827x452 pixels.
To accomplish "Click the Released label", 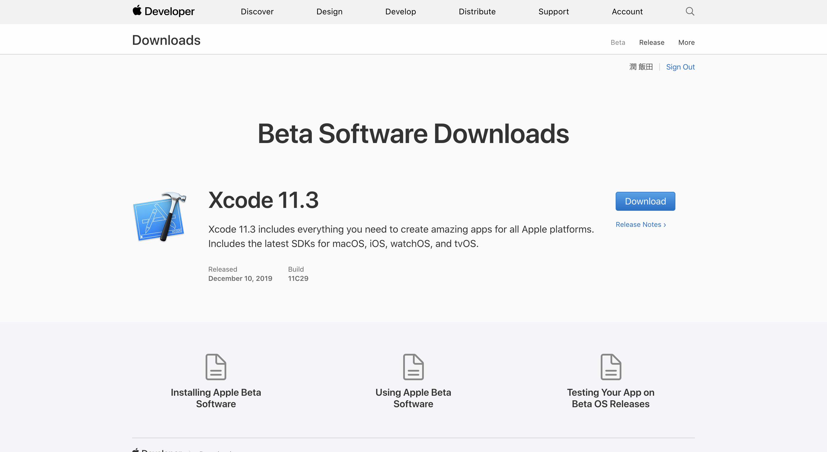I will point(223,269).
